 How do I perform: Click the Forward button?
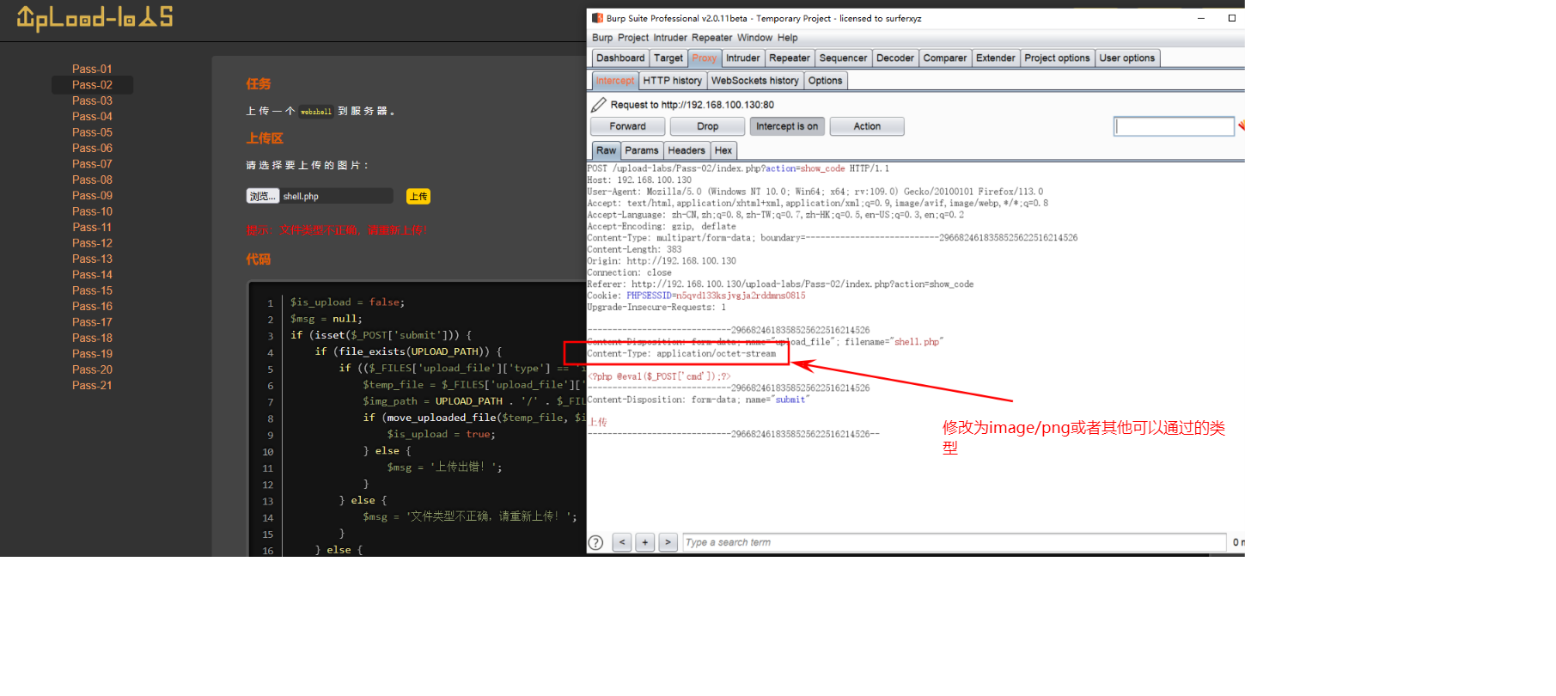click(627, 126)
